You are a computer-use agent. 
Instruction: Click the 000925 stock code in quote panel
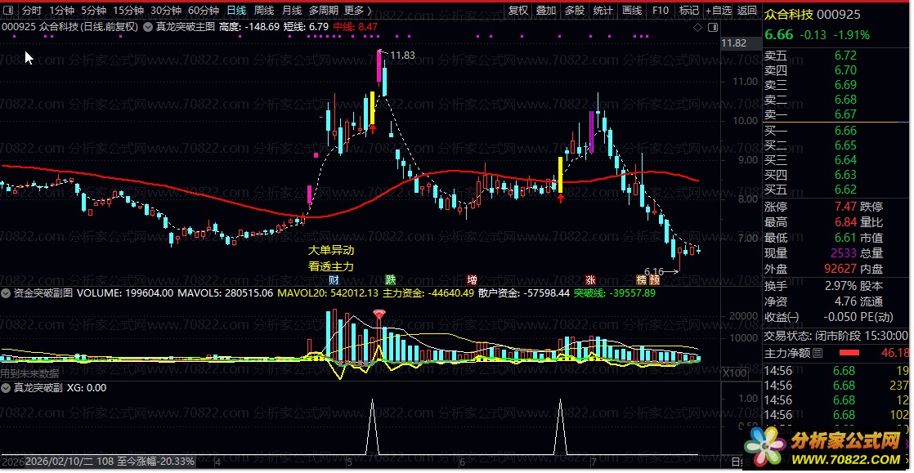tap(838, 14)
